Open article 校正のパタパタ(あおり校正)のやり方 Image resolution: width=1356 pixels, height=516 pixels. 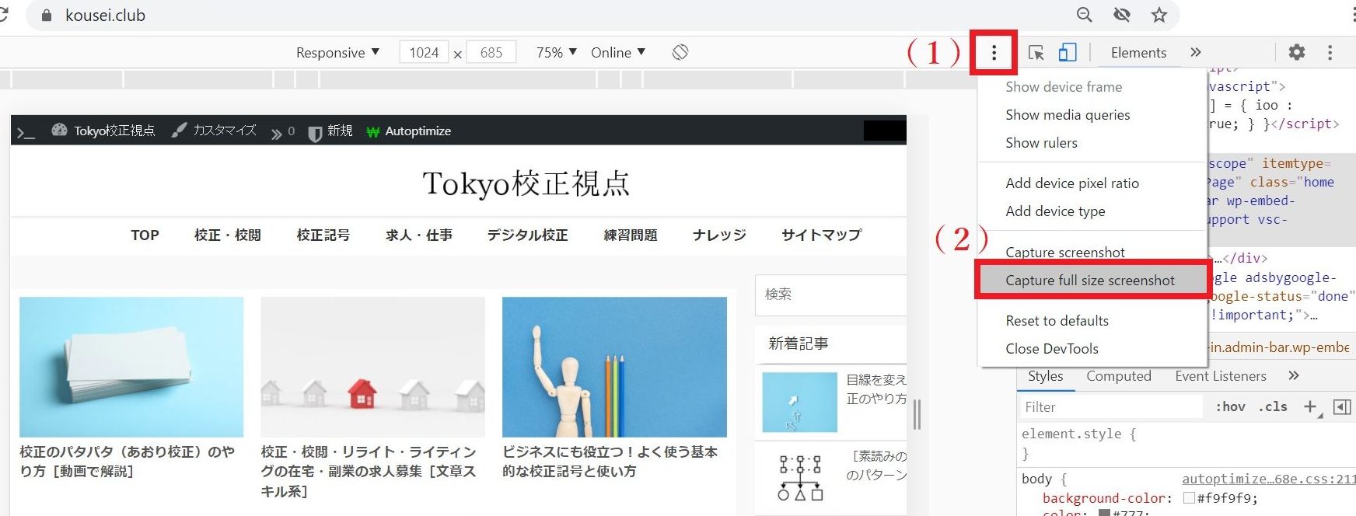coord(127,461)
